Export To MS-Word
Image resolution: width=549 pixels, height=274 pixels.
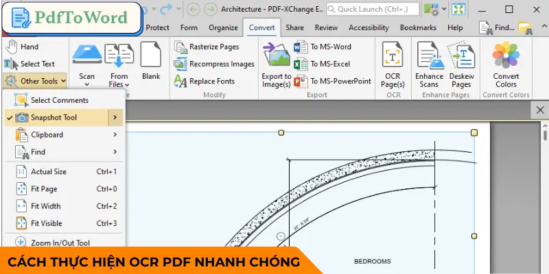[322, 47]
